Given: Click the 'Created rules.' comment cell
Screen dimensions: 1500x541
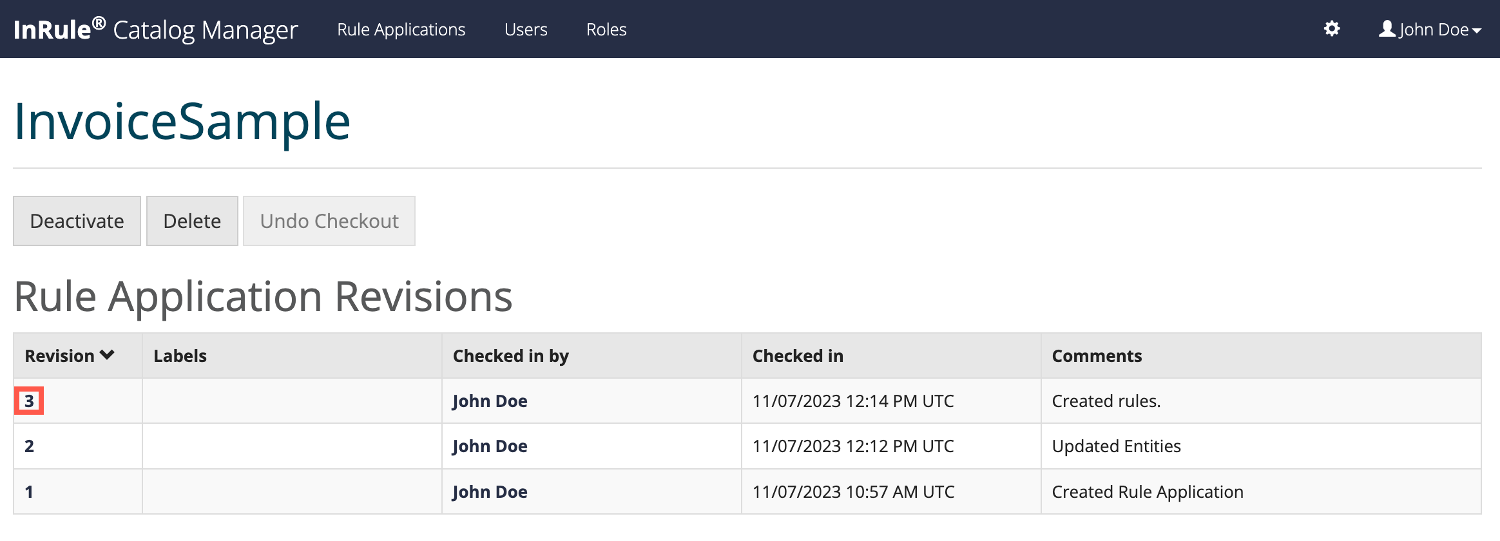Looking at the screenshot, I should 1106,401.
